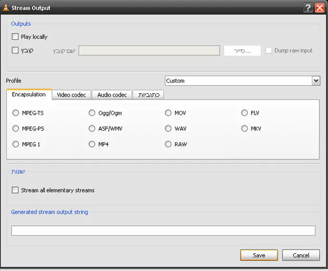Click the Generated stream output string field

coord(163,231)
